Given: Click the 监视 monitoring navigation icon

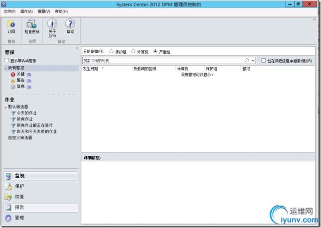Looking at the screenshot, I should 8,176.
